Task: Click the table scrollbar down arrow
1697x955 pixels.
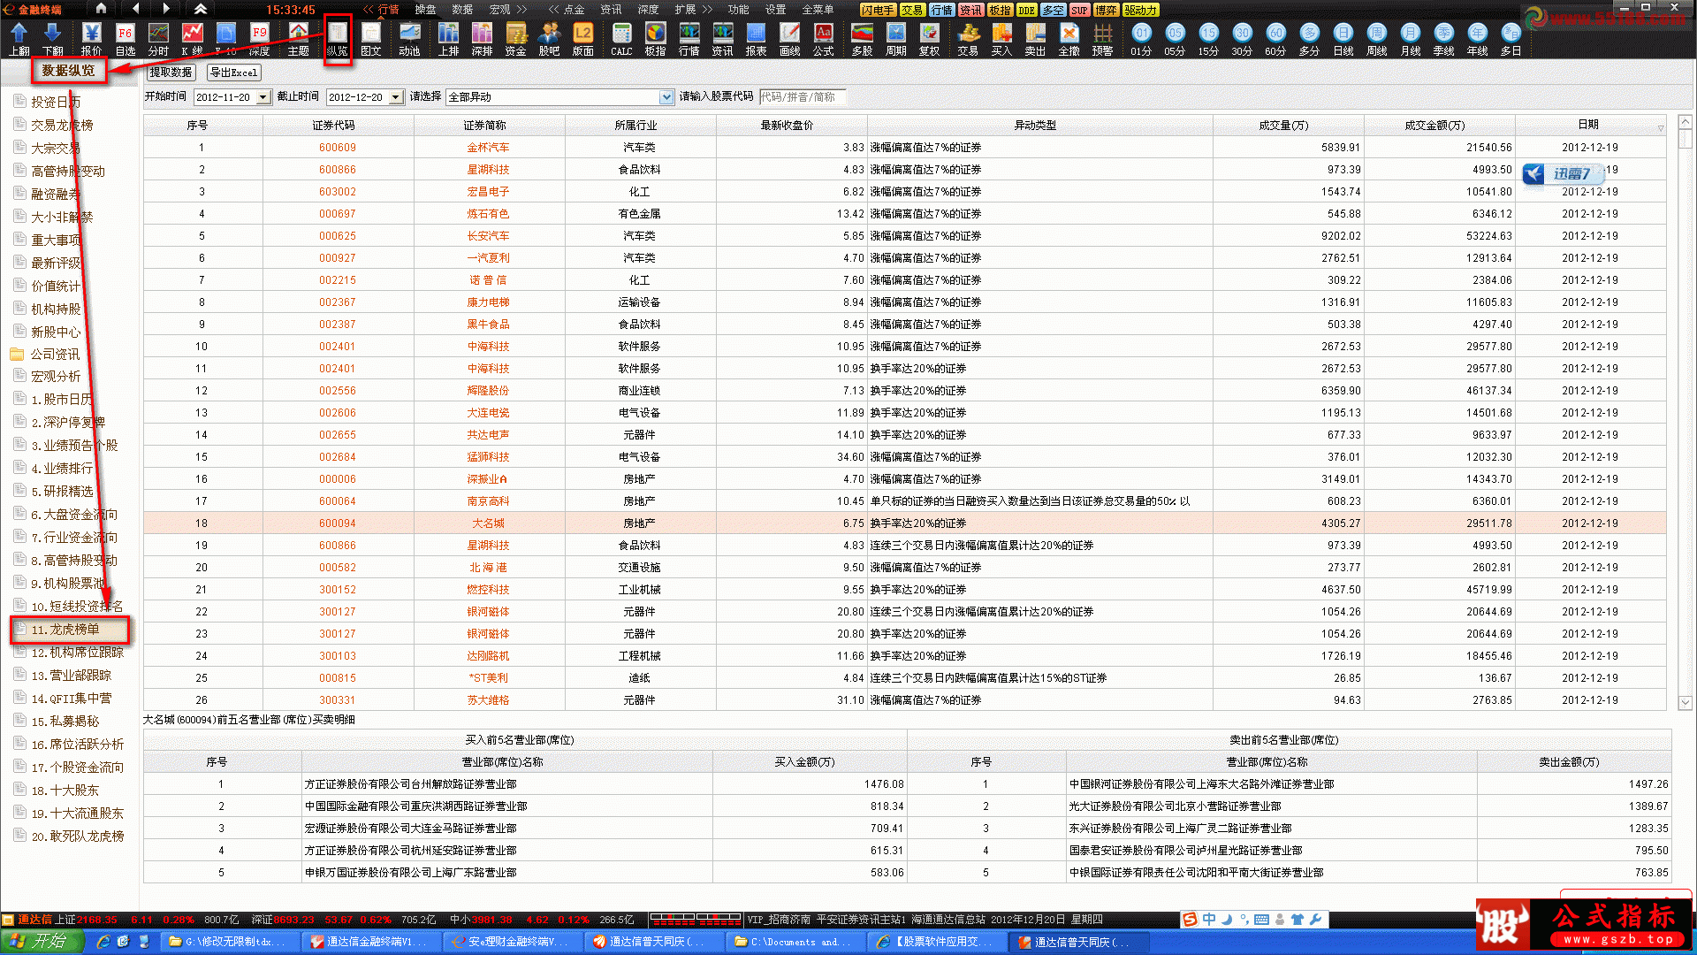Action: point(1685,702)
